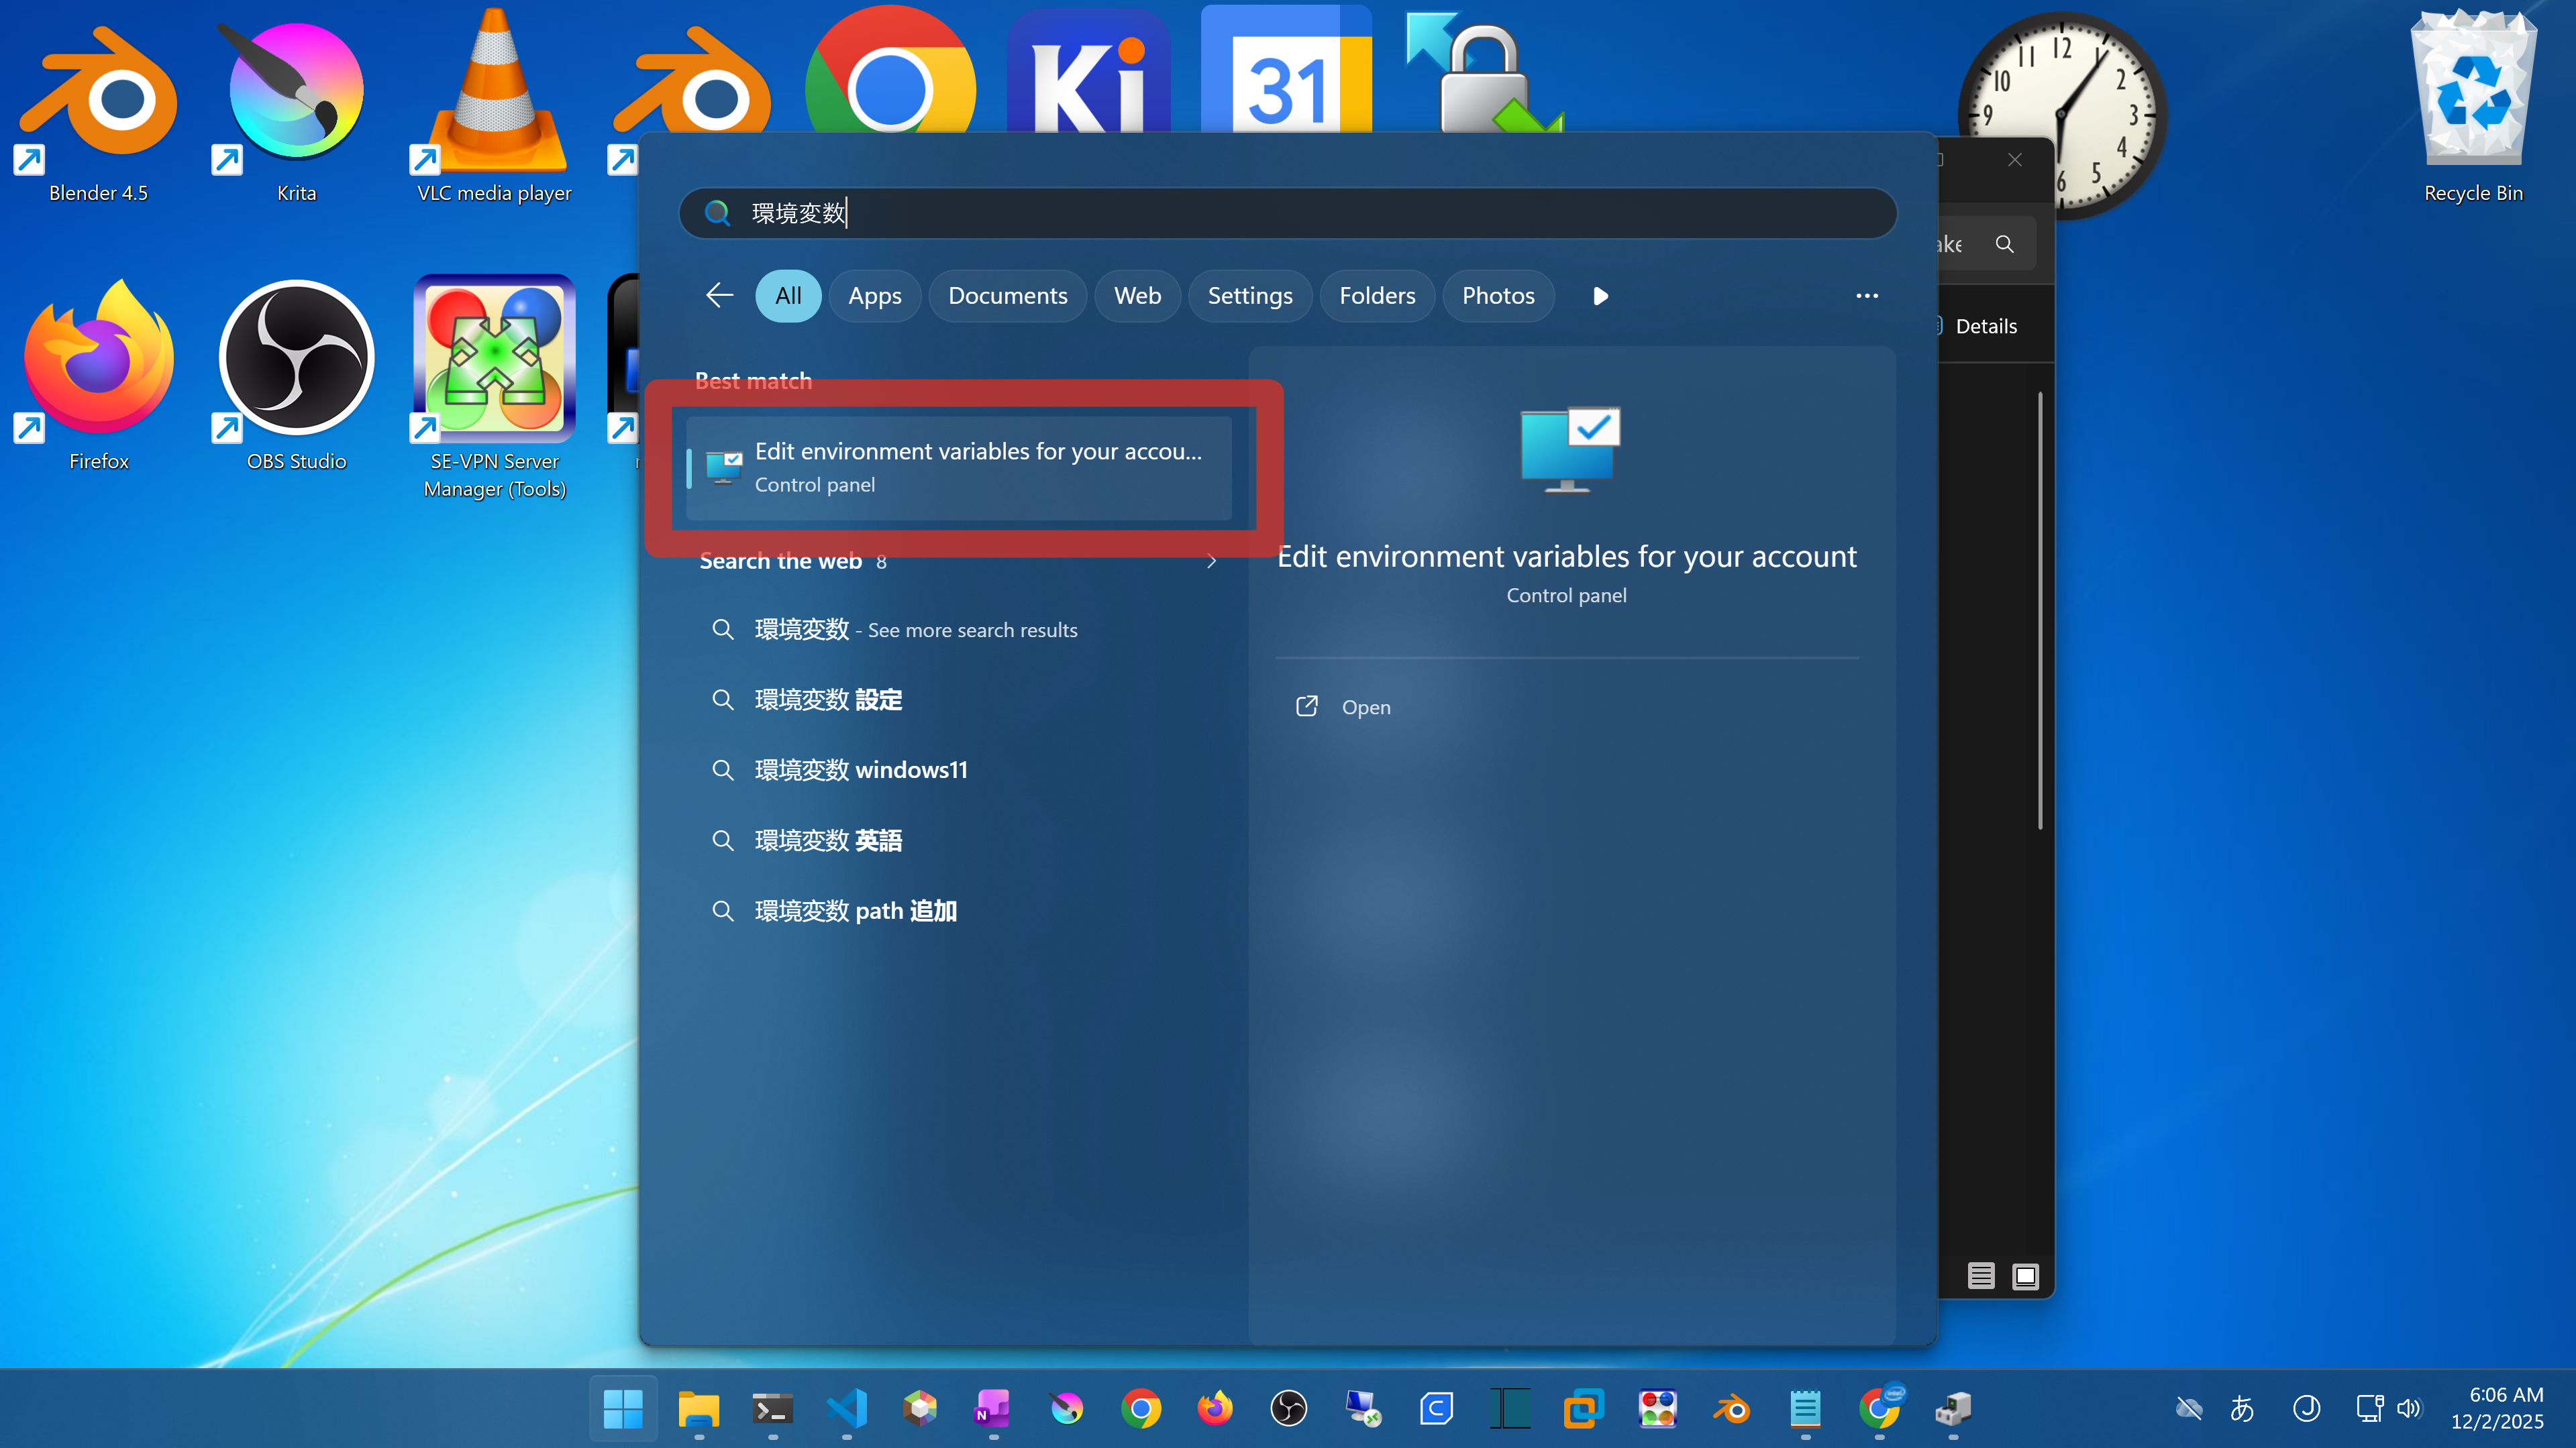
Task: Click the volume icon in system tray
Action: pyautogui.click(x=2409, y=1409)
